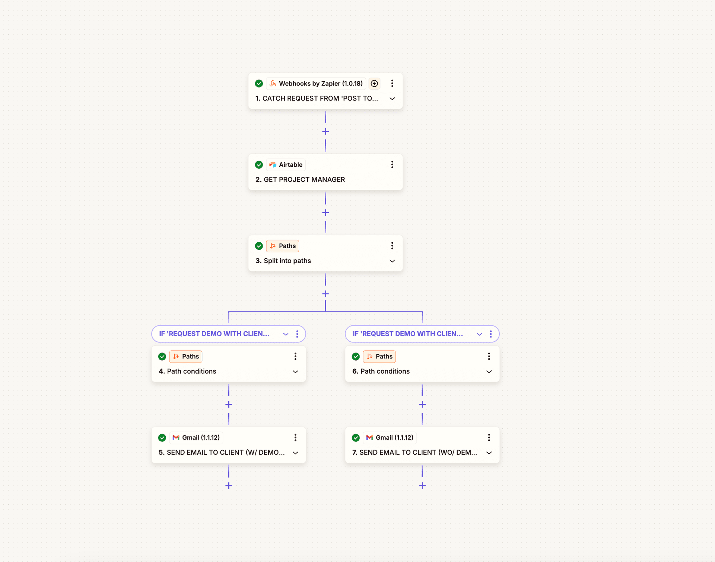Click the Paths badge on step 3
715x562 pixels.
pos(283,246)
